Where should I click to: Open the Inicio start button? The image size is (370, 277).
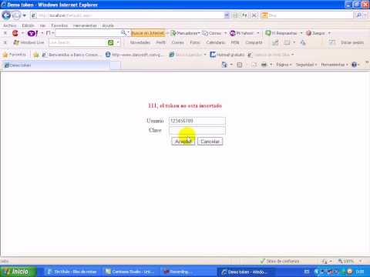click(x=18, y=272)
